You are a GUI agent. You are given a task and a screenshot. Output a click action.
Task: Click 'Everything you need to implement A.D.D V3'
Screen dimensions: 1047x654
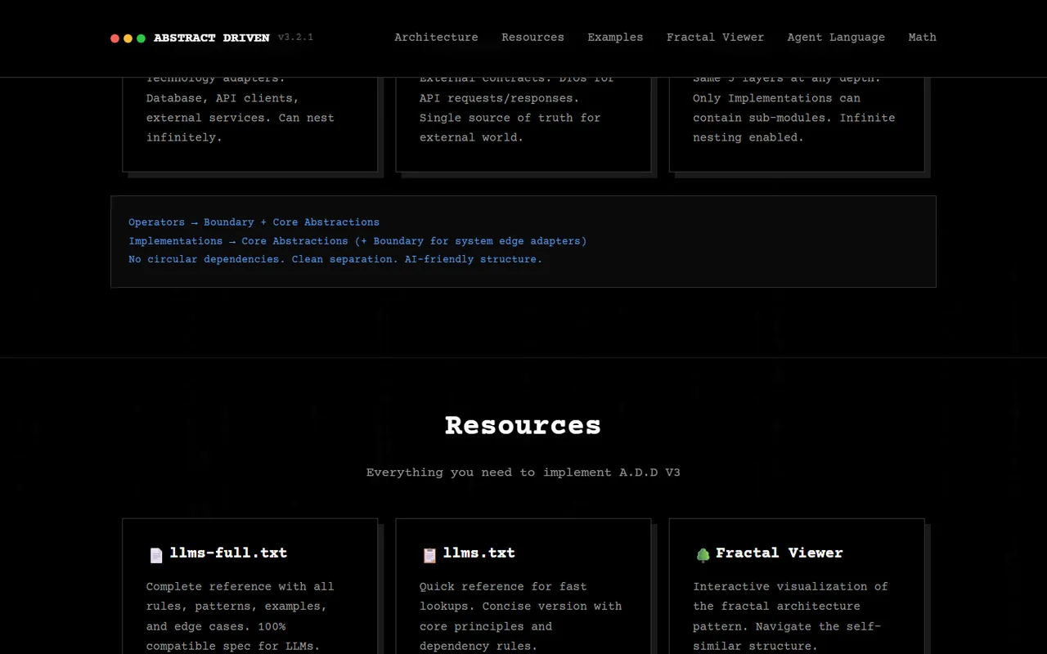tap(523, 473)
